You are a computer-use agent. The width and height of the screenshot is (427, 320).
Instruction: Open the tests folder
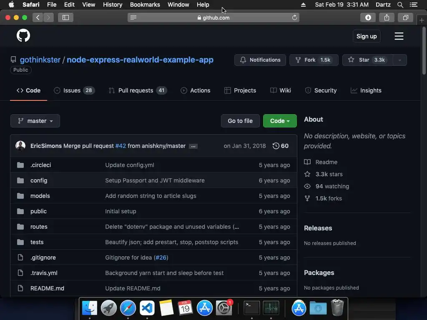(37, 242)
